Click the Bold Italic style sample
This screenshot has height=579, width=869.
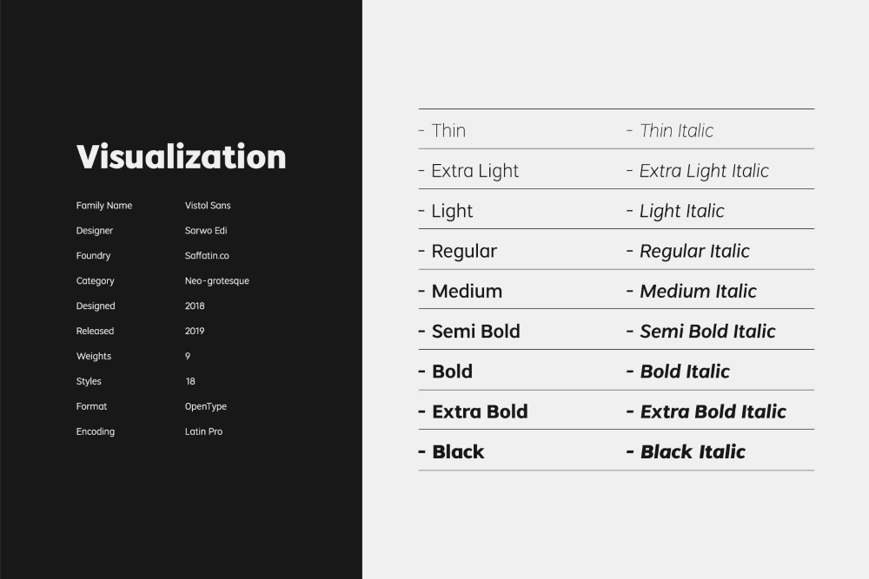click(x=685, y=372)
